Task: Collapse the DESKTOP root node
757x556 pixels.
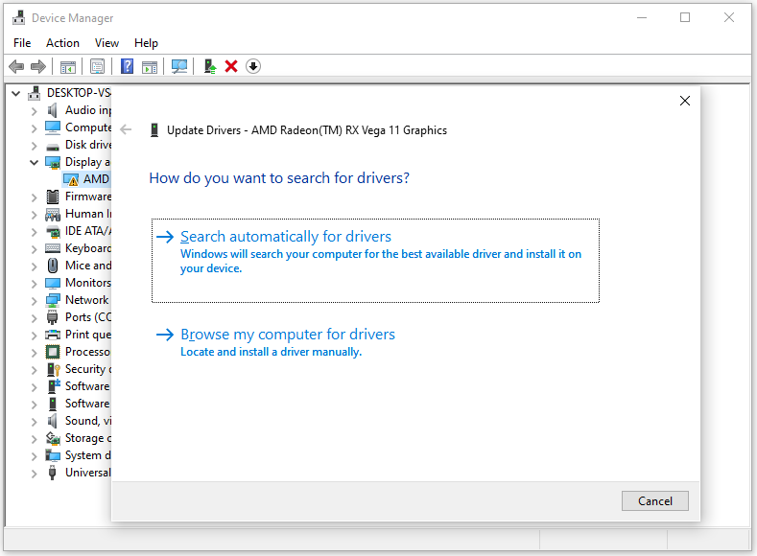Action: [x=16, y=93]
